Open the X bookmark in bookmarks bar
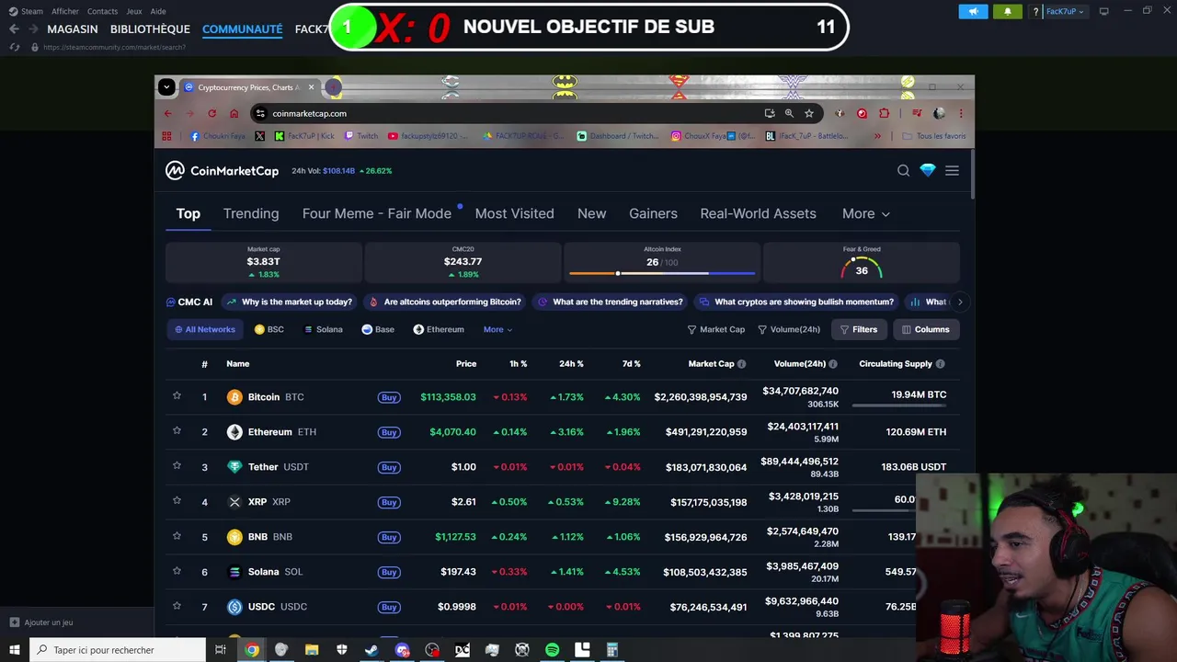 pyautogui.click(x=259, y=136)
